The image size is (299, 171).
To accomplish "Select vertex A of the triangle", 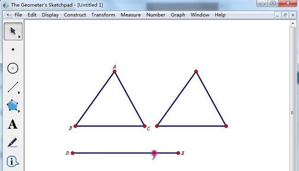I will click(x=114, y=71).
